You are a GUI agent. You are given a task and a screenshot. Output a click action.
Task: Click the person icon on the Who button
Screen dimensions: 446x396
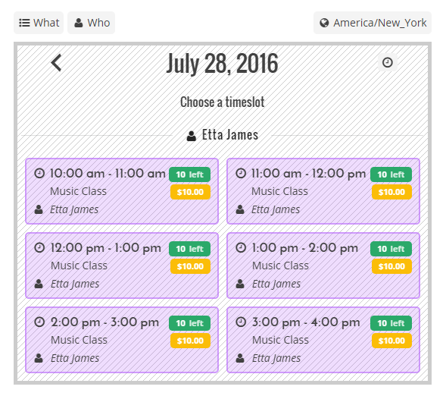click(x=79, y=23)
